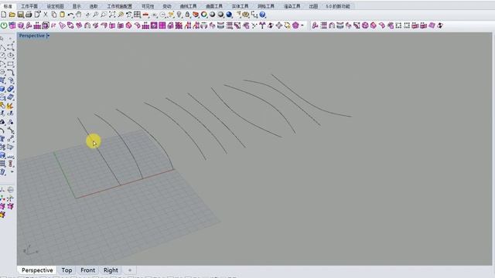Switch to the 选取 toolbar tab
495x278 pixels.
coord(94,6)
